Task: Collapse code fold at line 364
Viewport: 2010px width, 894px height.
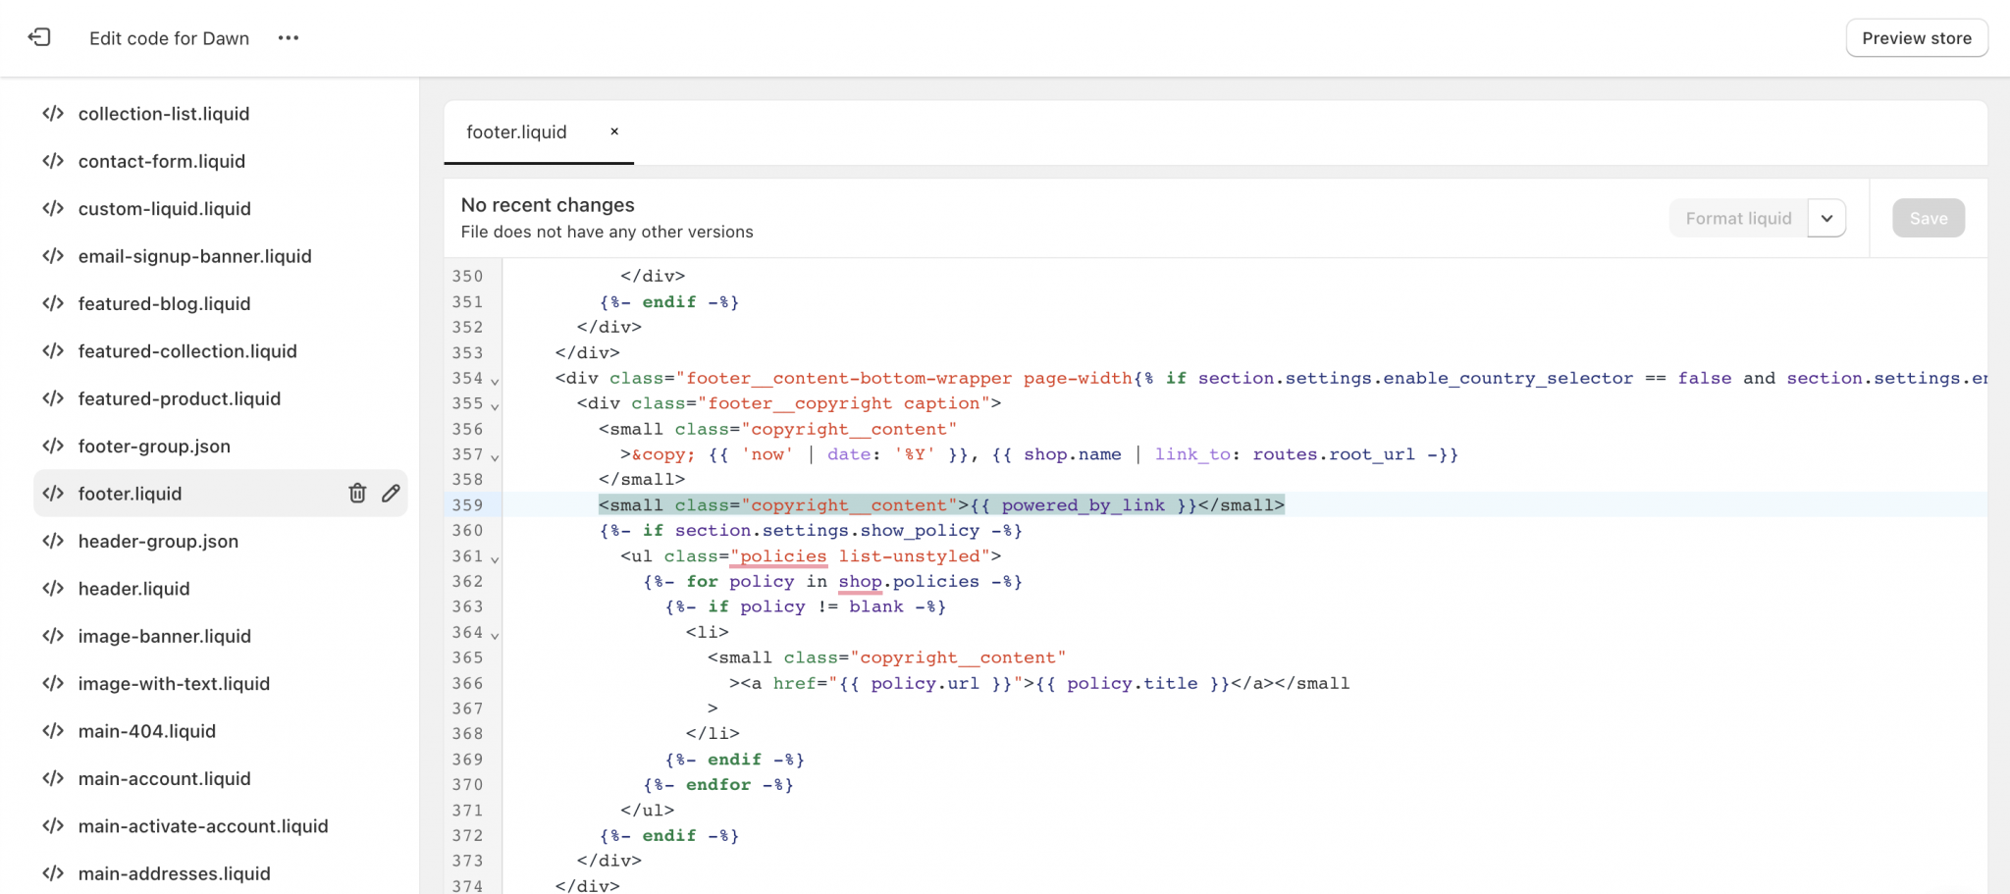Action: coord(495,635)
